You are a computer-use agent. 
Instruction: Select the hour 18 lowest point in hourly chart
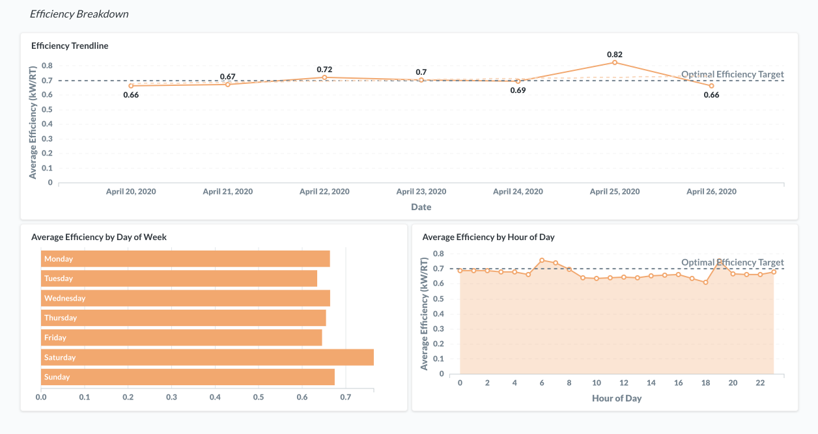tap(705, 282)
